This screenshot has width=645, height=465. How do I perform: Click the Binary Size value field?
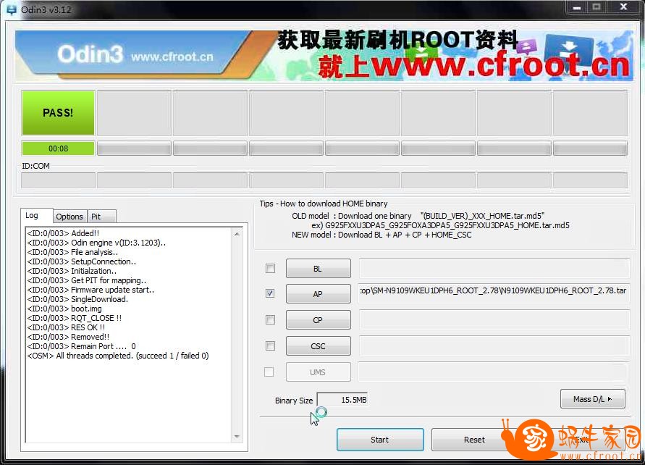tap(342, 400)
